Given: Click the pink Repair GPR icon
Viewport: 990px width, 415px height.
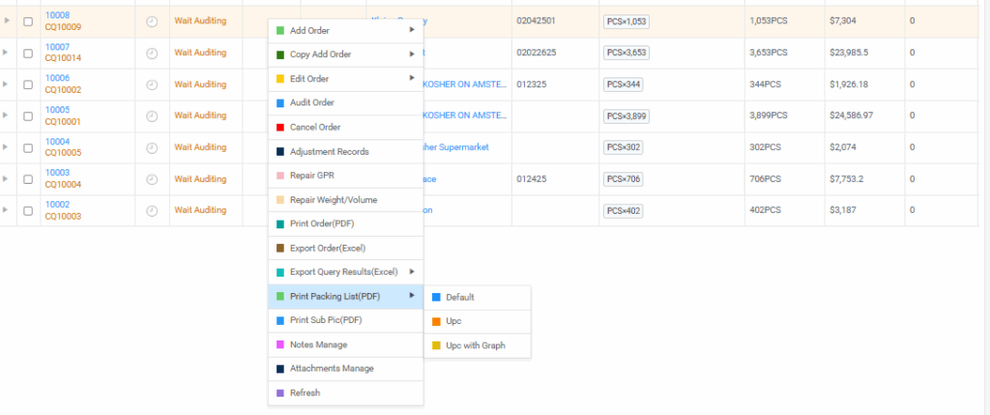Looking at the screenshot, I should coord(280,176).
